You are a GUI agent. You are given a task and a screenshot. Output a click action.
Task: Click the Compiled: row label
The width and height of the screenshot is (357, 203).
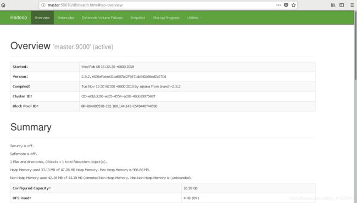(21, 86)
